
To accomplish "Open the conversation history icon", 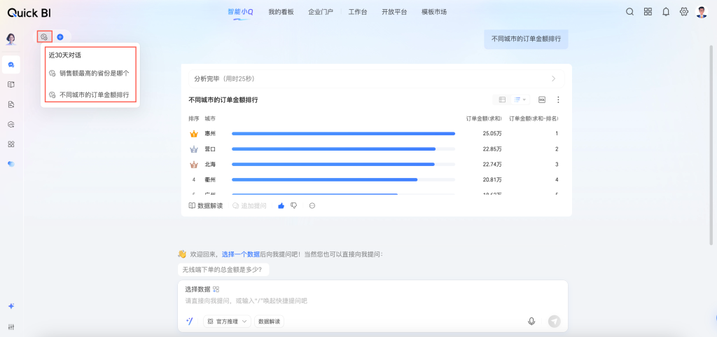I will pyautogui.click(x=44, y=36).
